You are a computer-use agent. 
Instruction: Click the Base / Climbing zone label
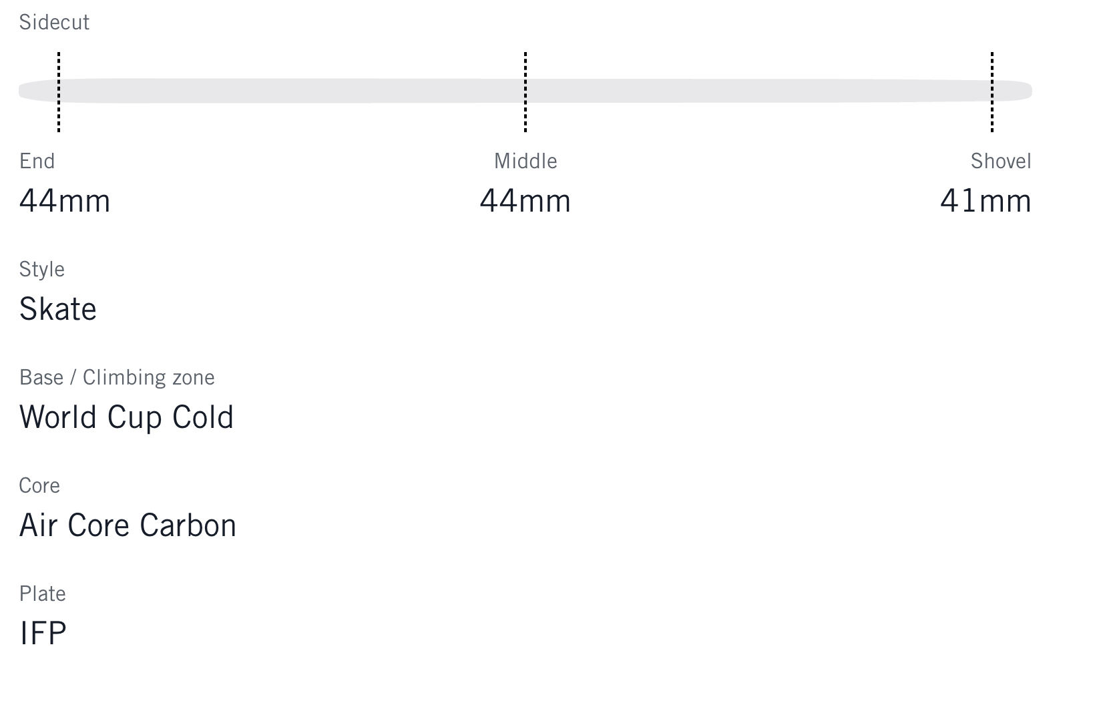click(117, 377)
